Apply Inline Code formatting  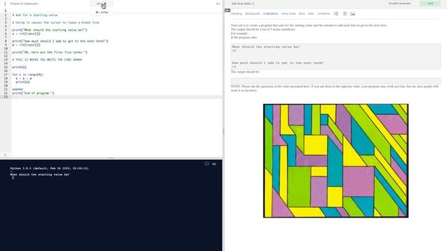point(288,14)
